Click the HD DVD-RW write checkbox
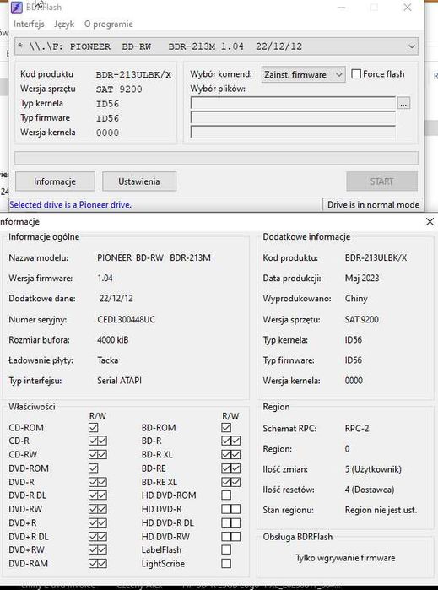 235,536
